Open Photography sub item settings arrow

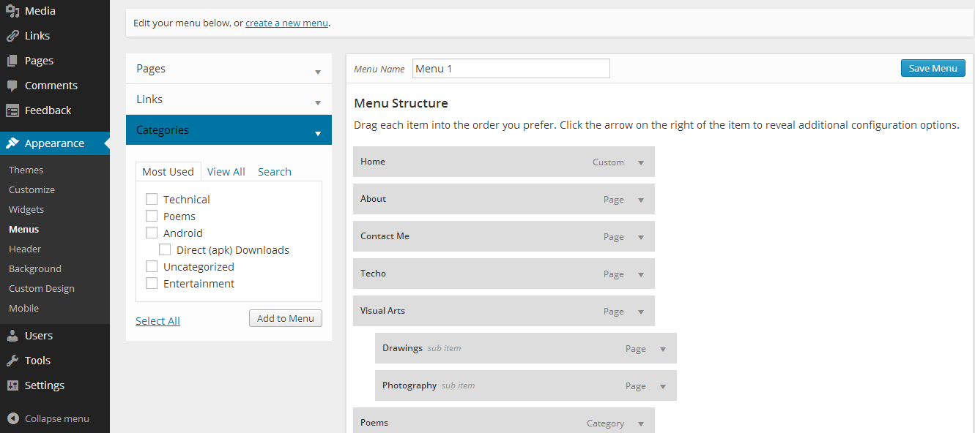pyautogui.click(x=663, y=386)
